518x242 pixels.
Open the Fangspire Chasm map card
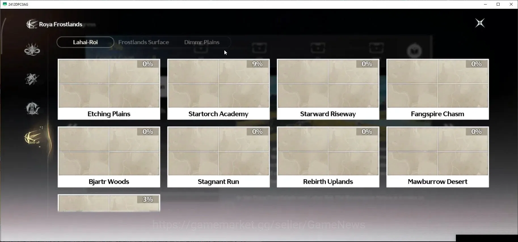(x=437, y=89)
